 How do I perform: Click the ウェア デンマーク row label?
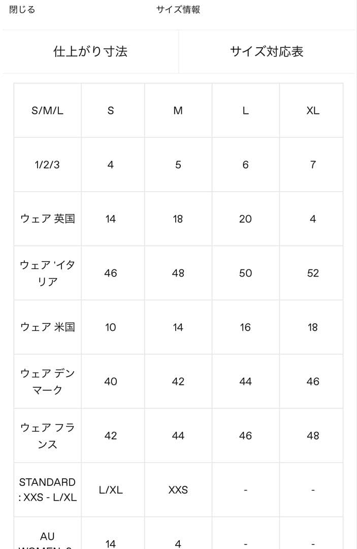47,381
